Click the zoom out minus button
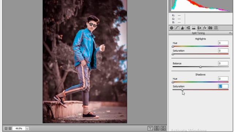234x132 pixels. coord(6,128)
